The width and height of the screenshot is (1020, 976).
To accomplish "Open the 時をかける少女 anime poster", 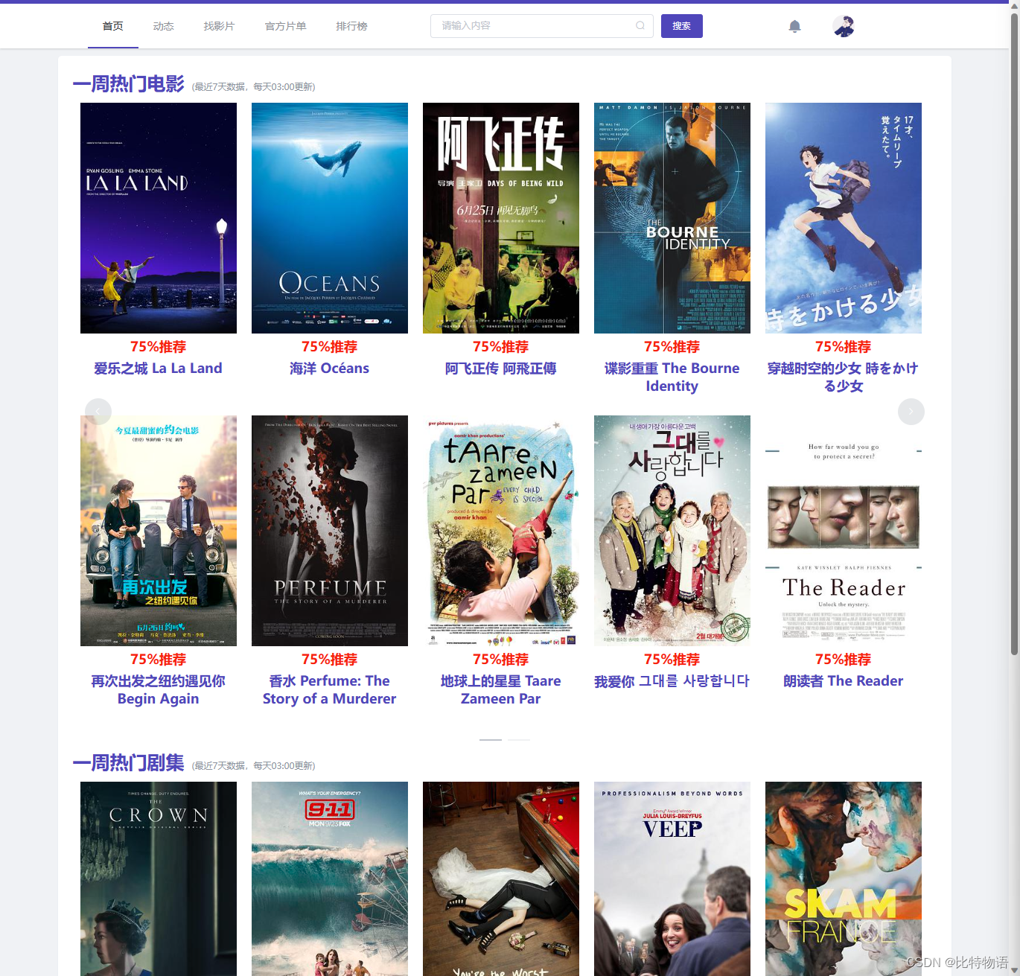I will (x=844, y=218).
